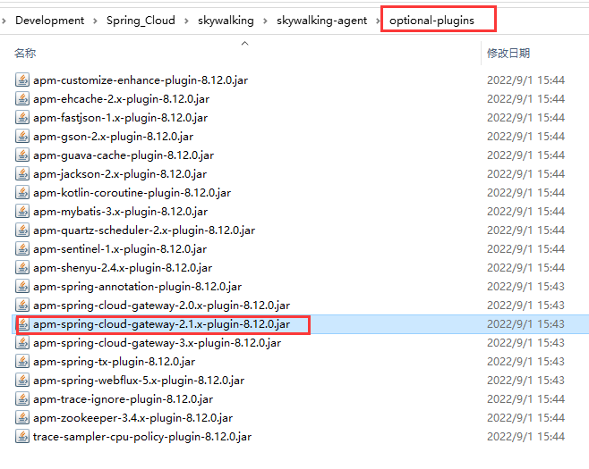Click the jar icon of apm-shenyu-2.4.x-plugin-8.12.0.jar
Image resolution: width=589 pixels, height=469 pixels.
tap(22, 267)
